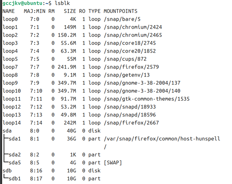This screenshot has width=232, height=184.
Task: Click the /var/snap/firefox/common/host-hunspell path
Action: pyautogui.click(x=162, y=139)
